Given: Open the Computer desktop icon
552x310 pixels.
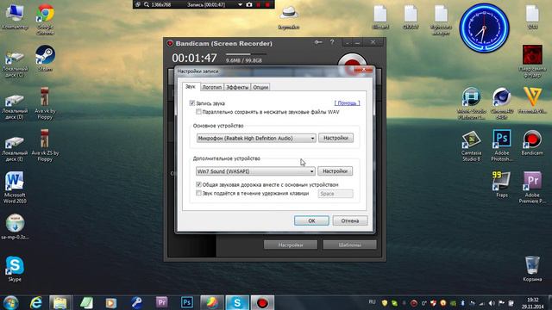Looking at the screenshot, I should tap(15, 16).
